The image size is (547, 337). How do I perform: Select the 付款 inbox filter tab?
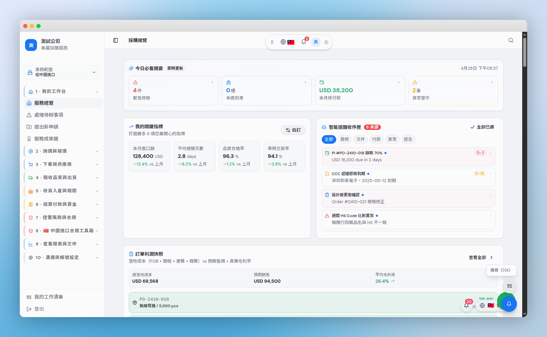pos(376,139)
